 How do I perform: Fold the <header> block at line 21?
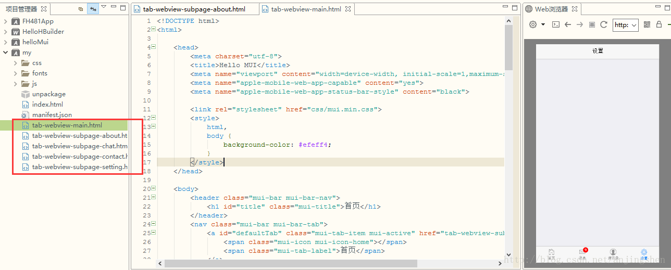click(154, 197)
